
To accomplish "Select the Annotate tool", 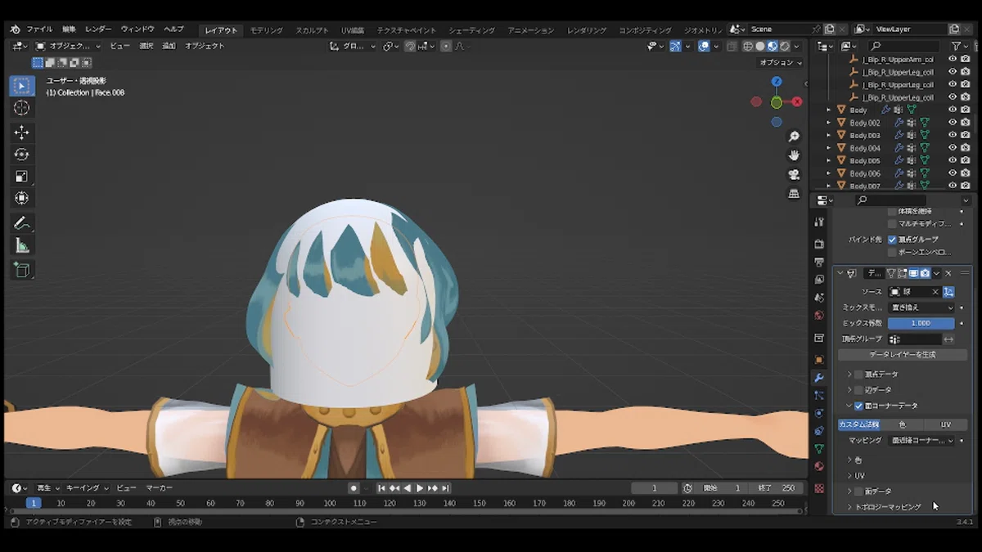I will pyautogui.click(x=22, y=222).
